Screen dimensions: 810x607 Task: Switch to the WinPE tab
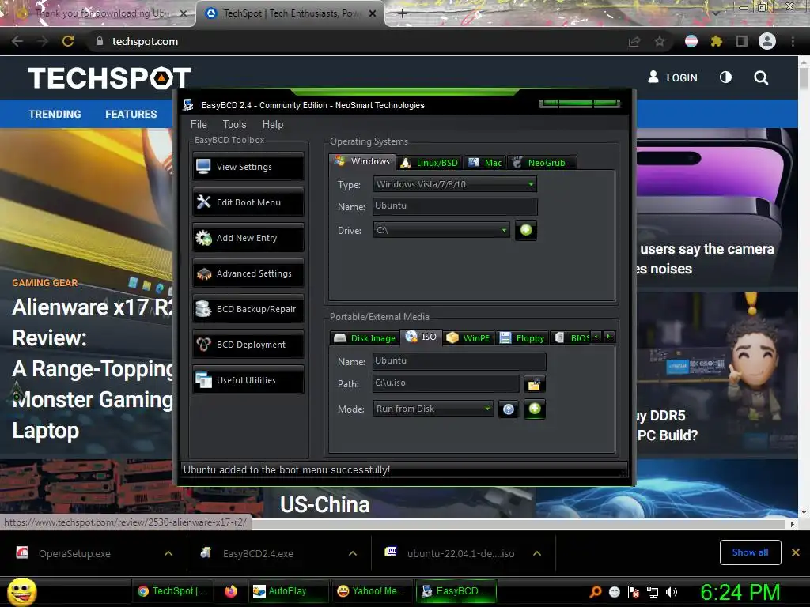468,338
